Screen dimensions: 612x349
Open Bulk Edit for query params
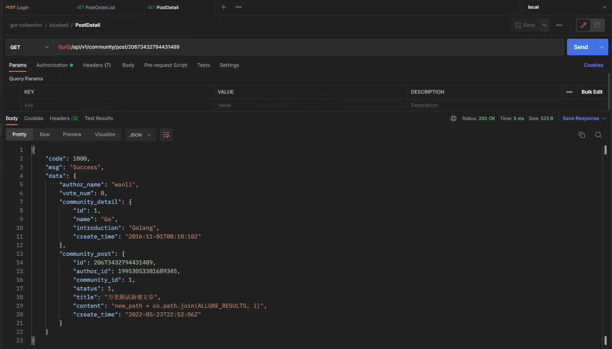[x=592, y=92]
